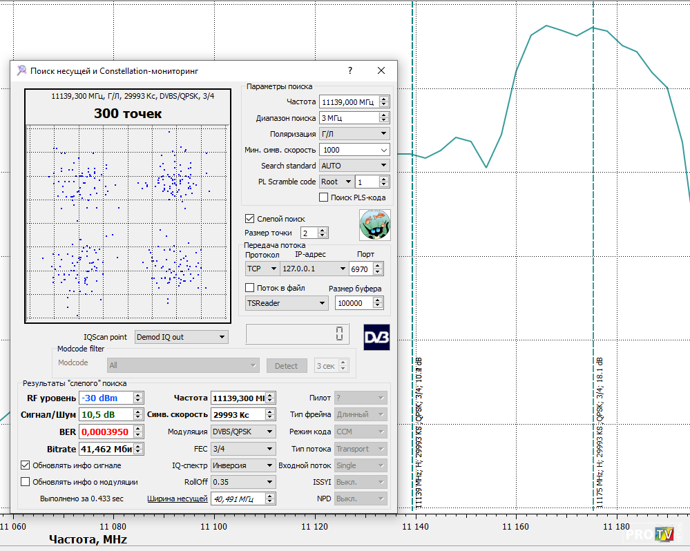The image size is (690, 551).
Task: Open the IQScan point dropdown
Action: coord(181,337)
